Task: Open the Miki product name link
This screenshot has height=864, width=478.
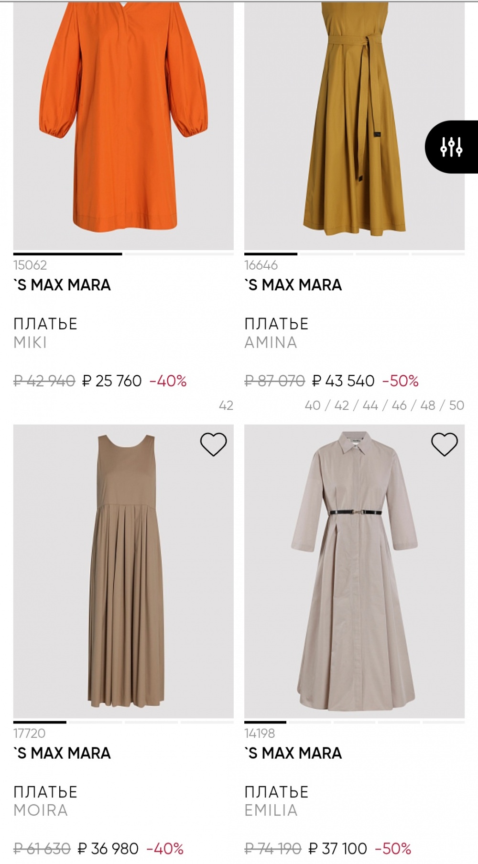Action: 30,343
